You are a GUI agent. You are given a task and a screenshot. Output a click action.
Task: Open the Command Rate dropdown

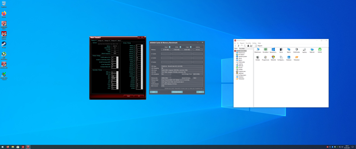(117, 67)
